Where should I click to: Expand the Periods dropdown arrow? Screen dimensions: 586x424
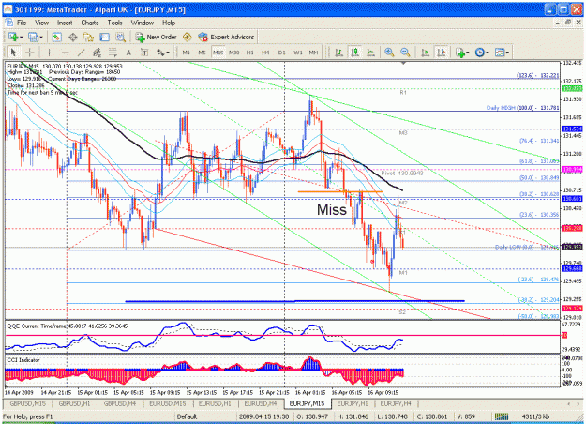coord(488,53)
